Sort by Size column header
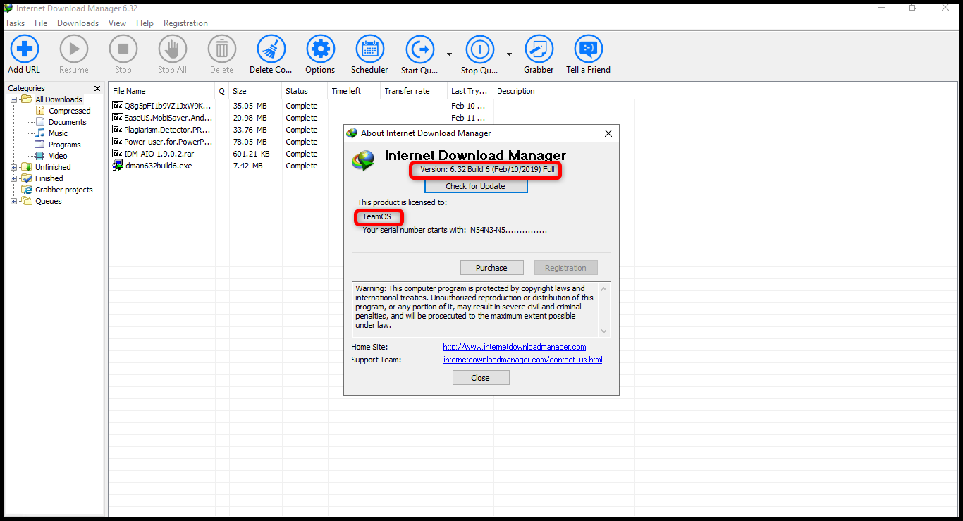Image resolution: width=963 pixels, height=521 pixels. tap(255, 91)
